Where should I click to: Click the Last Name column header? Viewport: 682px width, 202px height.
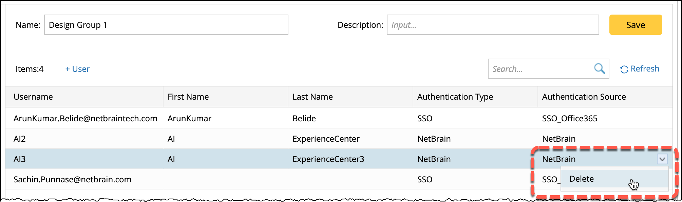312,97
